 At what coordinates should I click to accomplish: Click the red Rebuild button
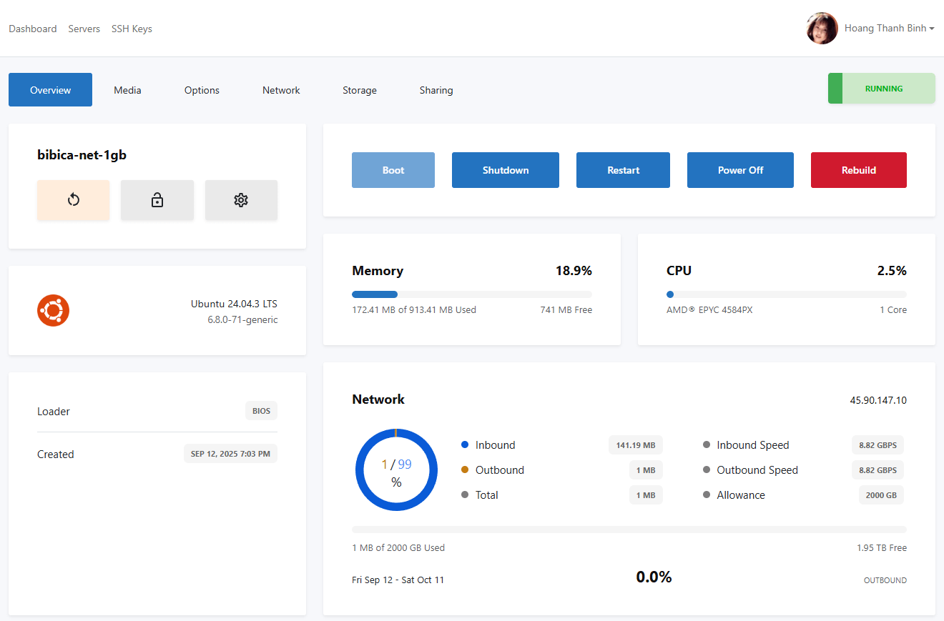(859, 170)
